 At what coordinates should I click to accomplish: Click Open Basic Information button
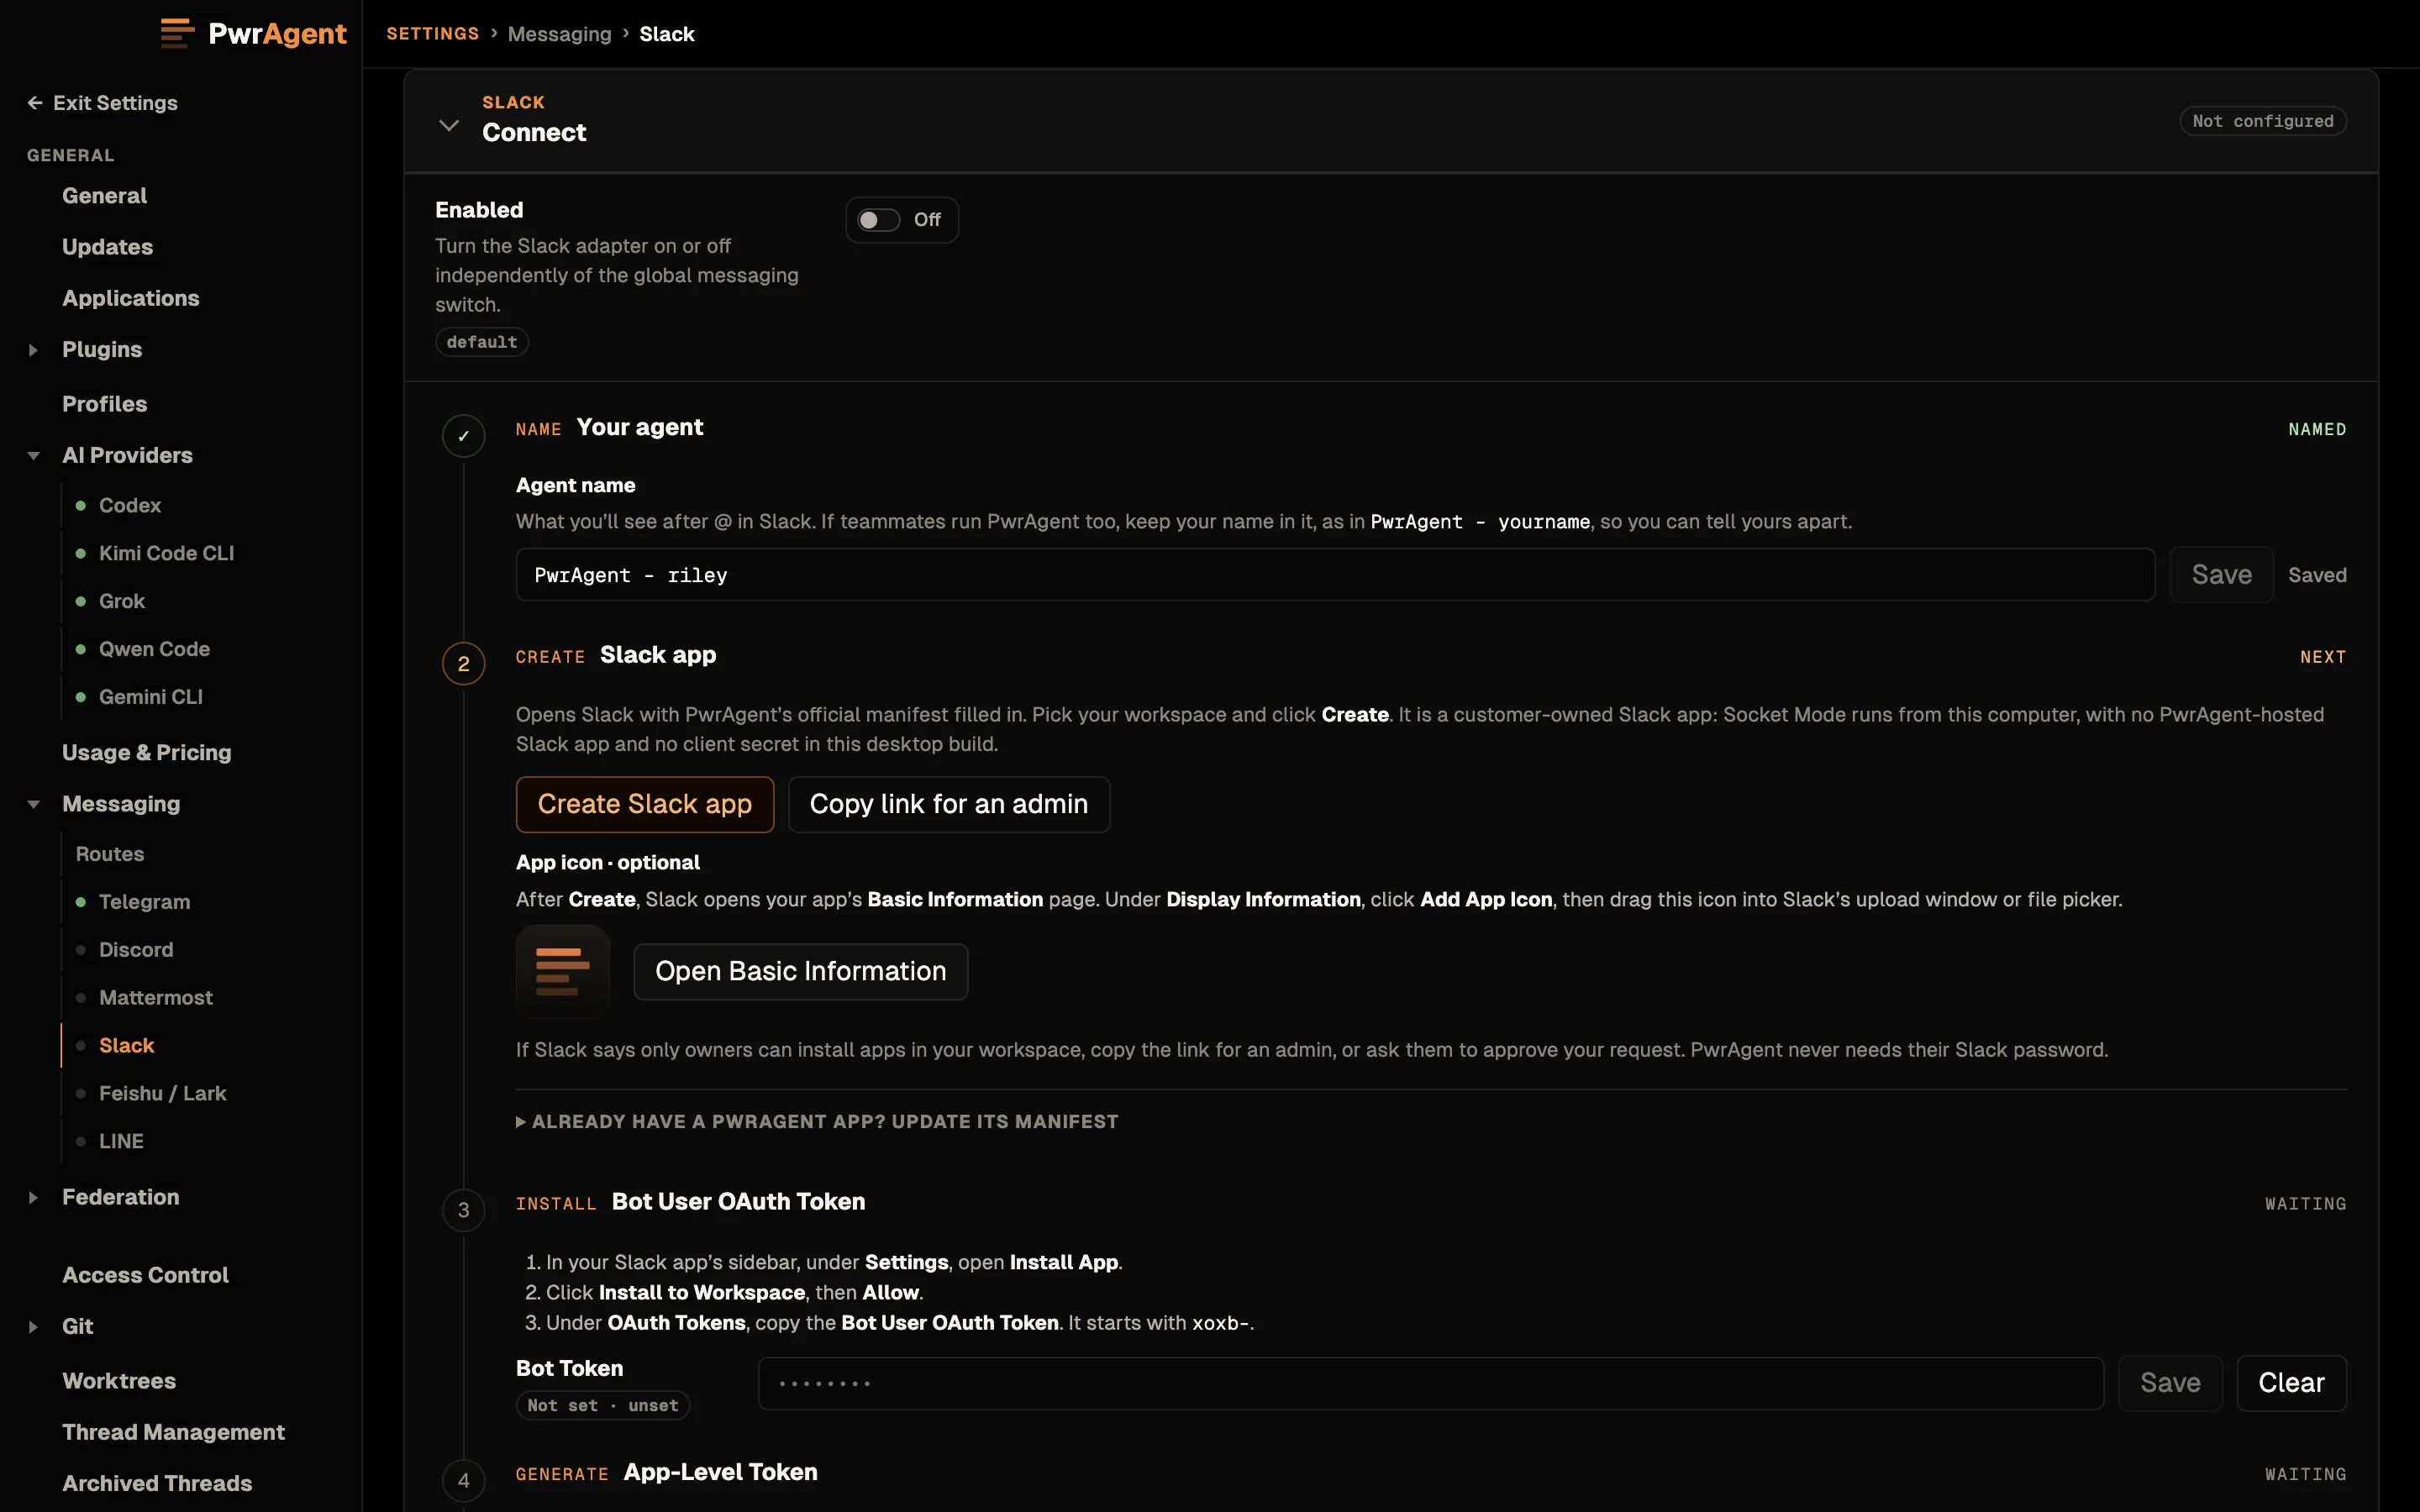click(x=801, y=971)
